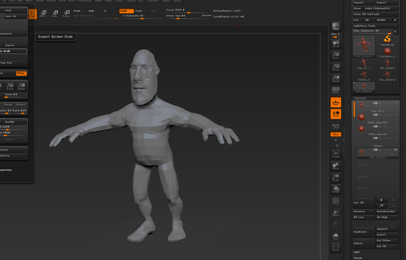Click the AAHalf icon in right shelf
406x260 pixels.
[x=335, y=78]
